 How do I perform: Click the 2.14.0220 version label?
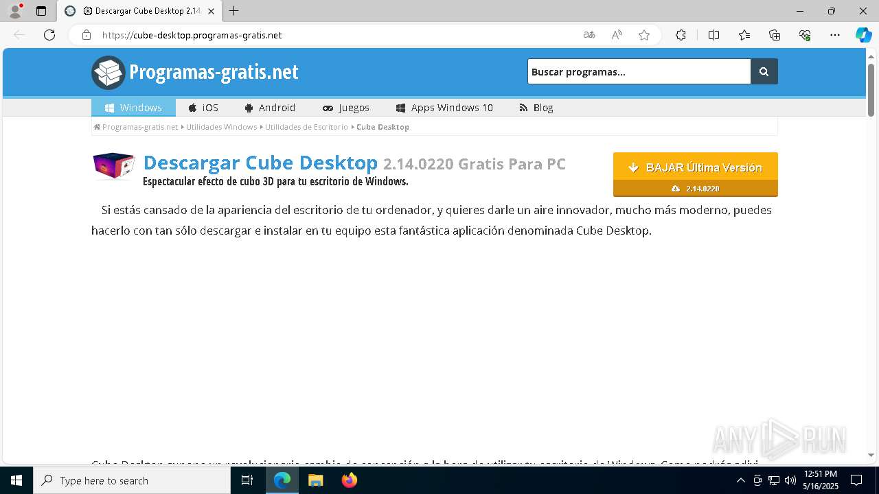pos(696,189)
